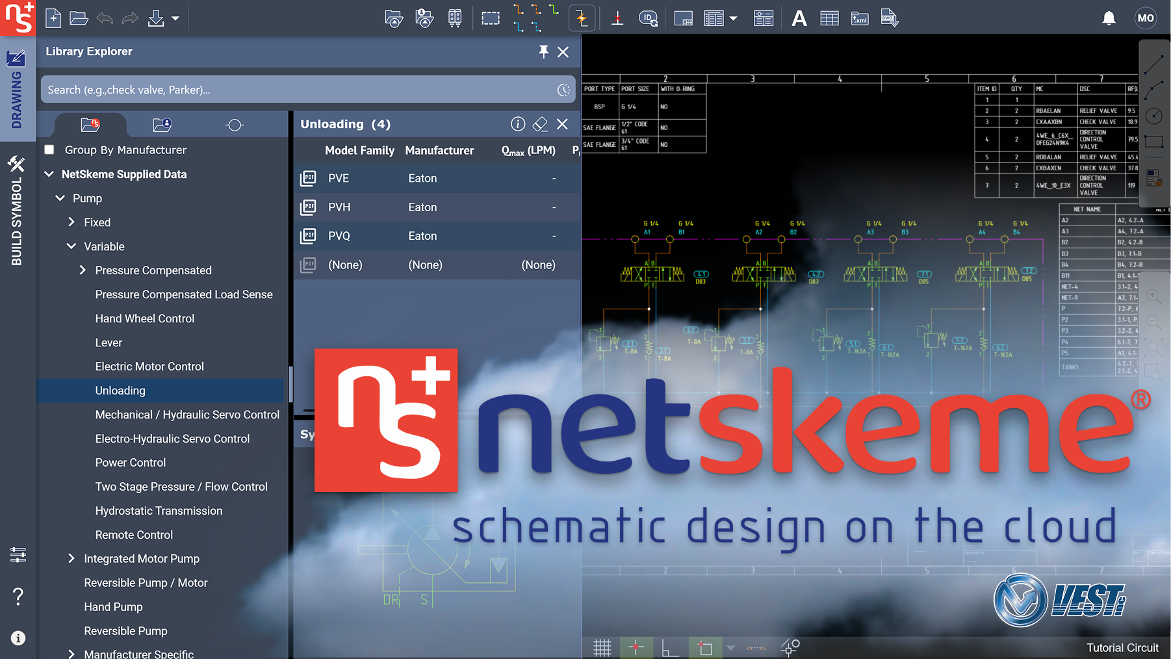Select the NetSkeme library folder tab
The height and width of the screenshot is (659, 1171).
pyautogui.click(x=90, y=124)
